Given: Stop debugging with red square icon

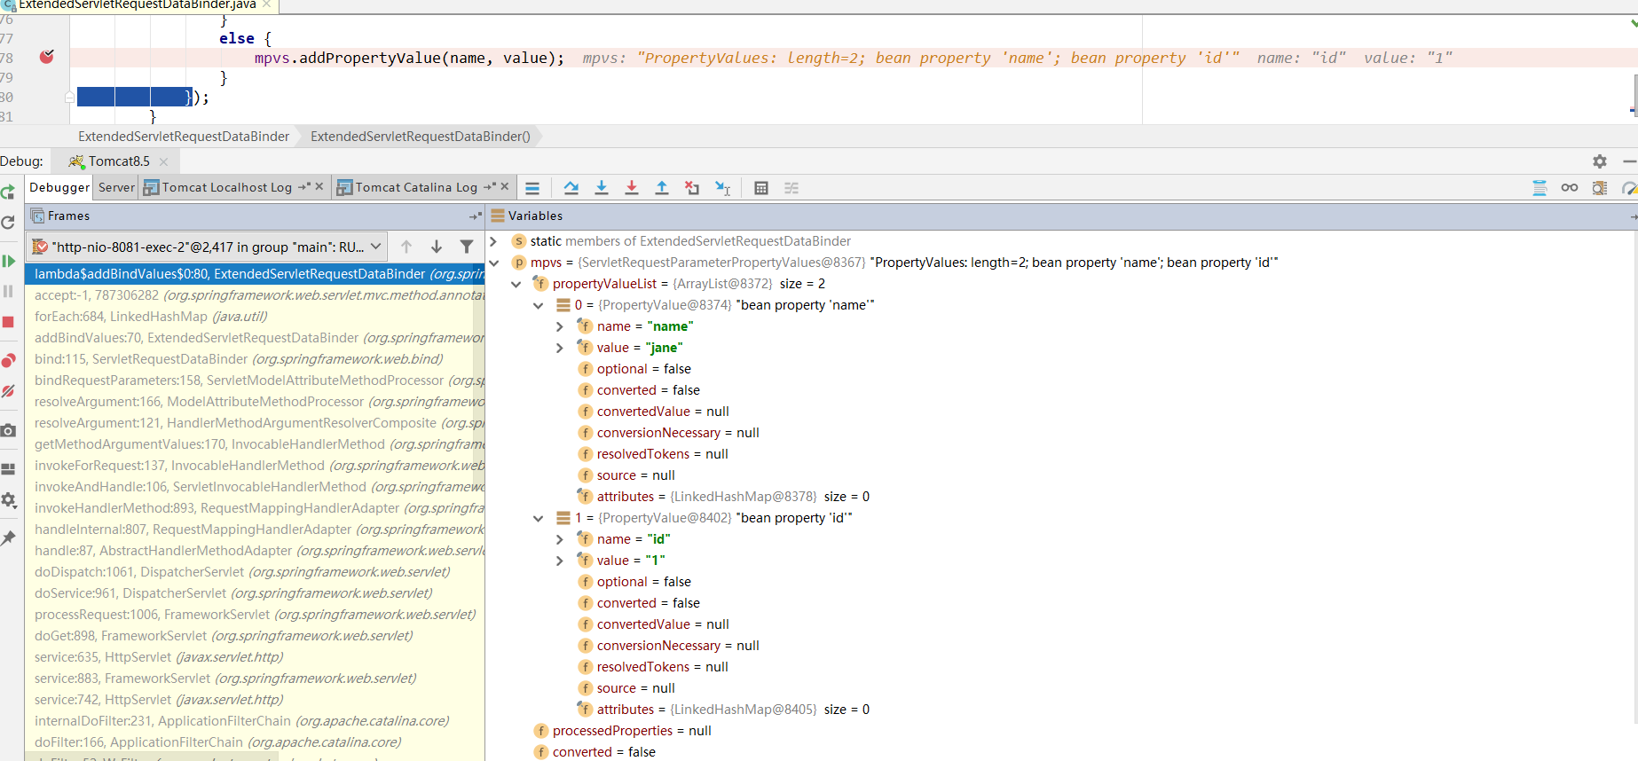Looking at the screenshot, I should coord(8,322).
